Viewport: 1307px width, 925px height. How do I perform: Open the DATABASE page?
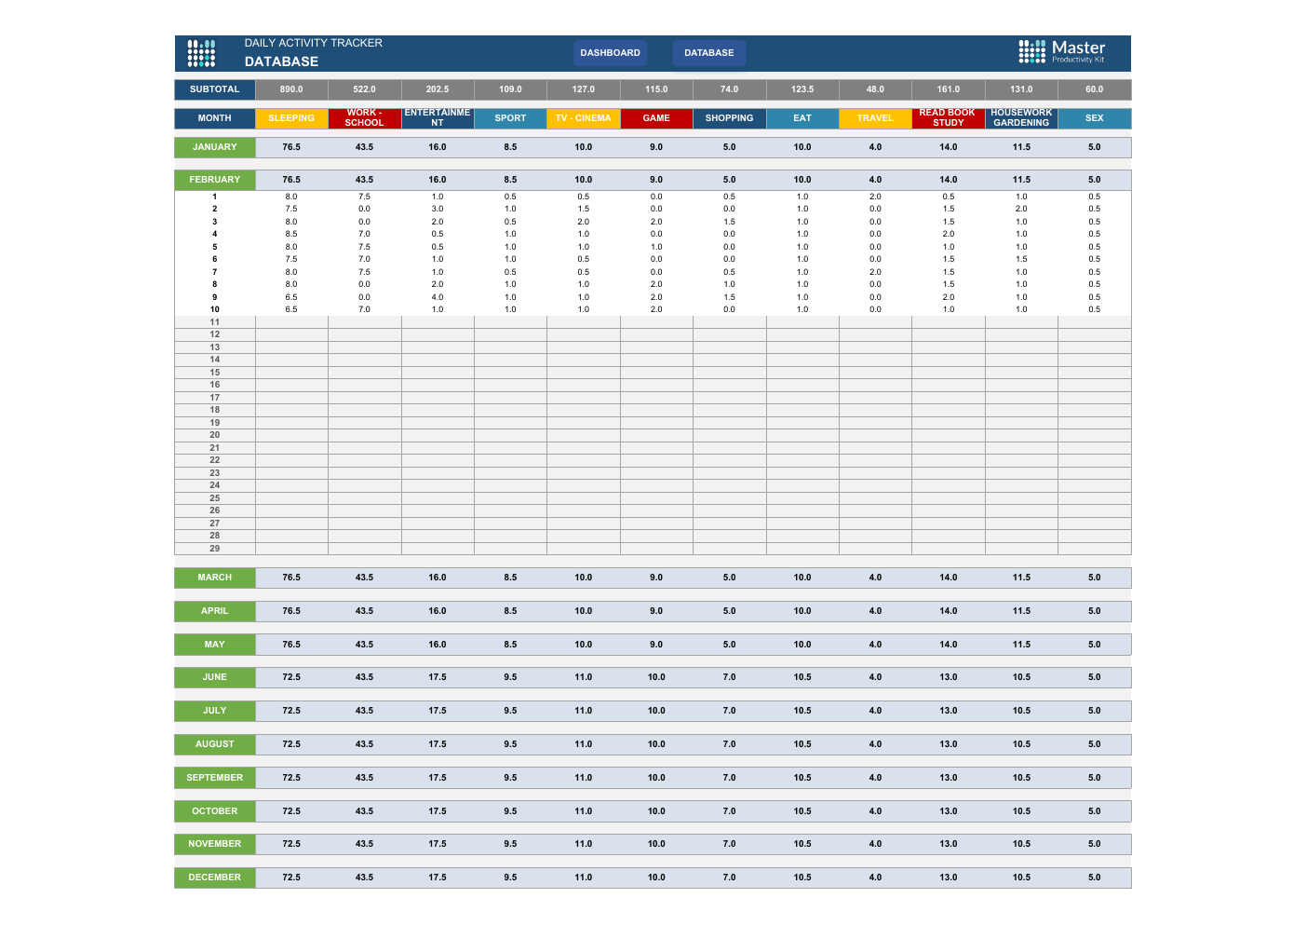coord(709,53)
